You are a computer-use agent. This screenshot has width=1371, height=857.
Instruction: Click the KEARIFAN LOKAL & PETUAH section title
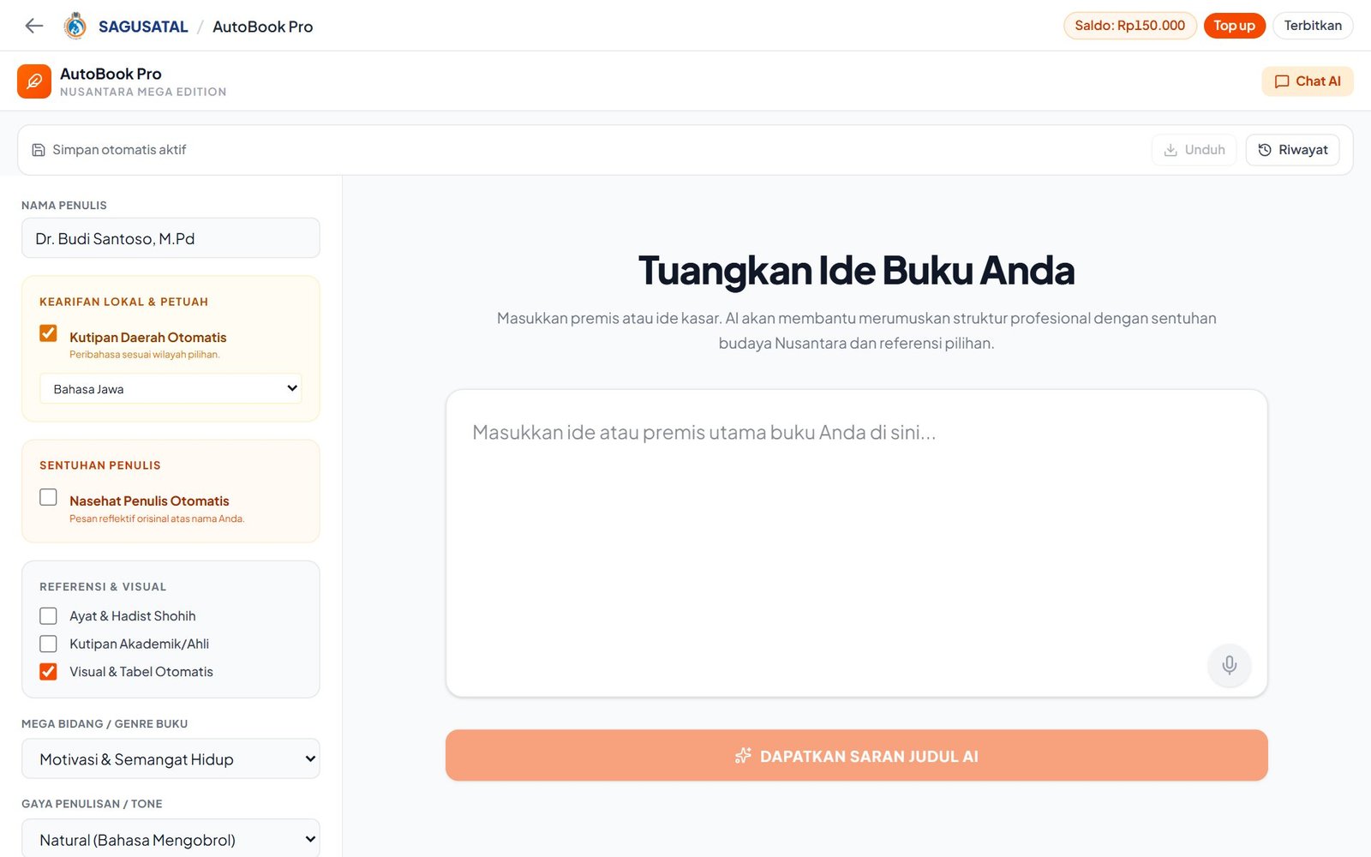(123, 302)
